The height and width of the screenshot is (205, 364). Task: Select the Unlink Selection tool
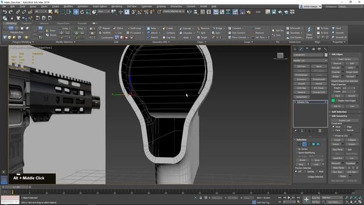24,12
